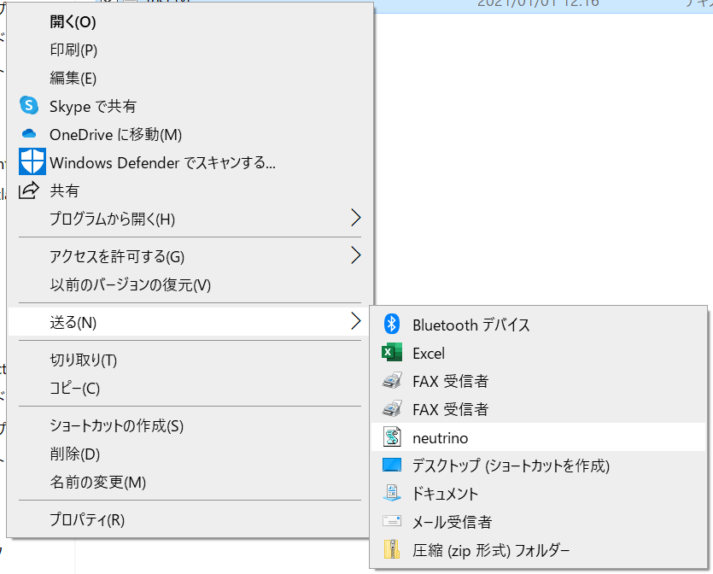Send to neutrino in submenu
The height and width of the screenshot is (574, 713).
[539, 437]
